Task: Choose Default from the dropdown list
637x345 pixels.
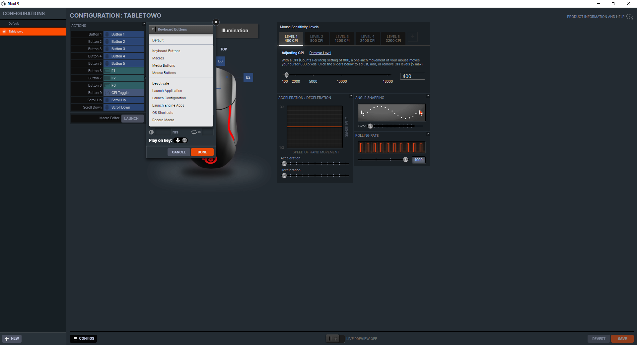Action: tap(181, 40)
